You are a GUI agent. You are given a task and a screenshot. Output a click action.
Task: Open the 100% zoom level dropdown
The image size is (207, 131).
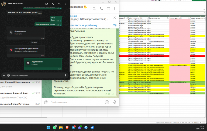(x=196, y=123)
